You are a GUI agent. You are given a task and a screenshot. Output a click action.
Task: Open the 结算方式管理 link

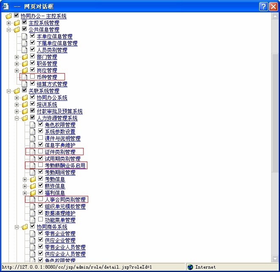pyautogui.click(x=52, y=84)
